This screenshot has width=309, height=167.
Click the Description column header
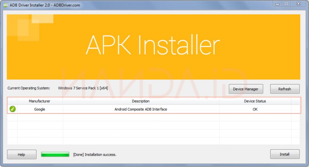click(141, 101)
